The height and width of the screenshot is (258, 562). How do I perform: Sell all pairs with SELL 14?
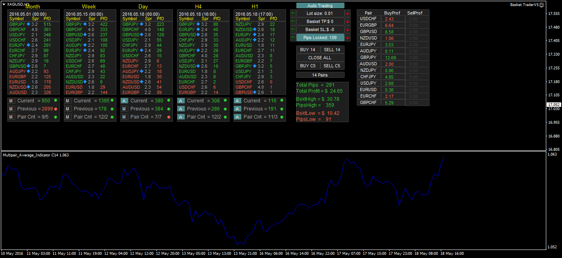tap(333, 50)
